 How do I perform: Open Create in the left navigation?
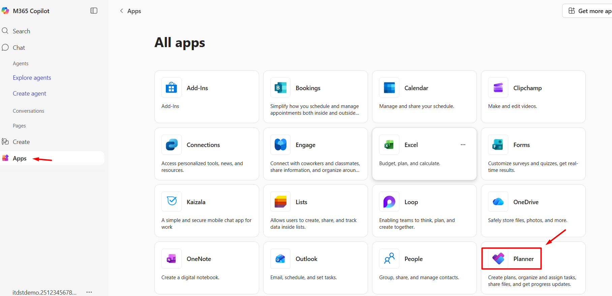[x=21, y=142]
